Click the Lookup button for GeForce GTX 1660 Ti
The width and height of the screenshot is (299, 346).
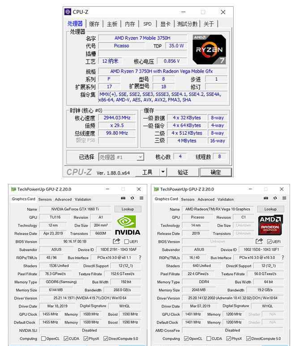click(x=128, y=209)
